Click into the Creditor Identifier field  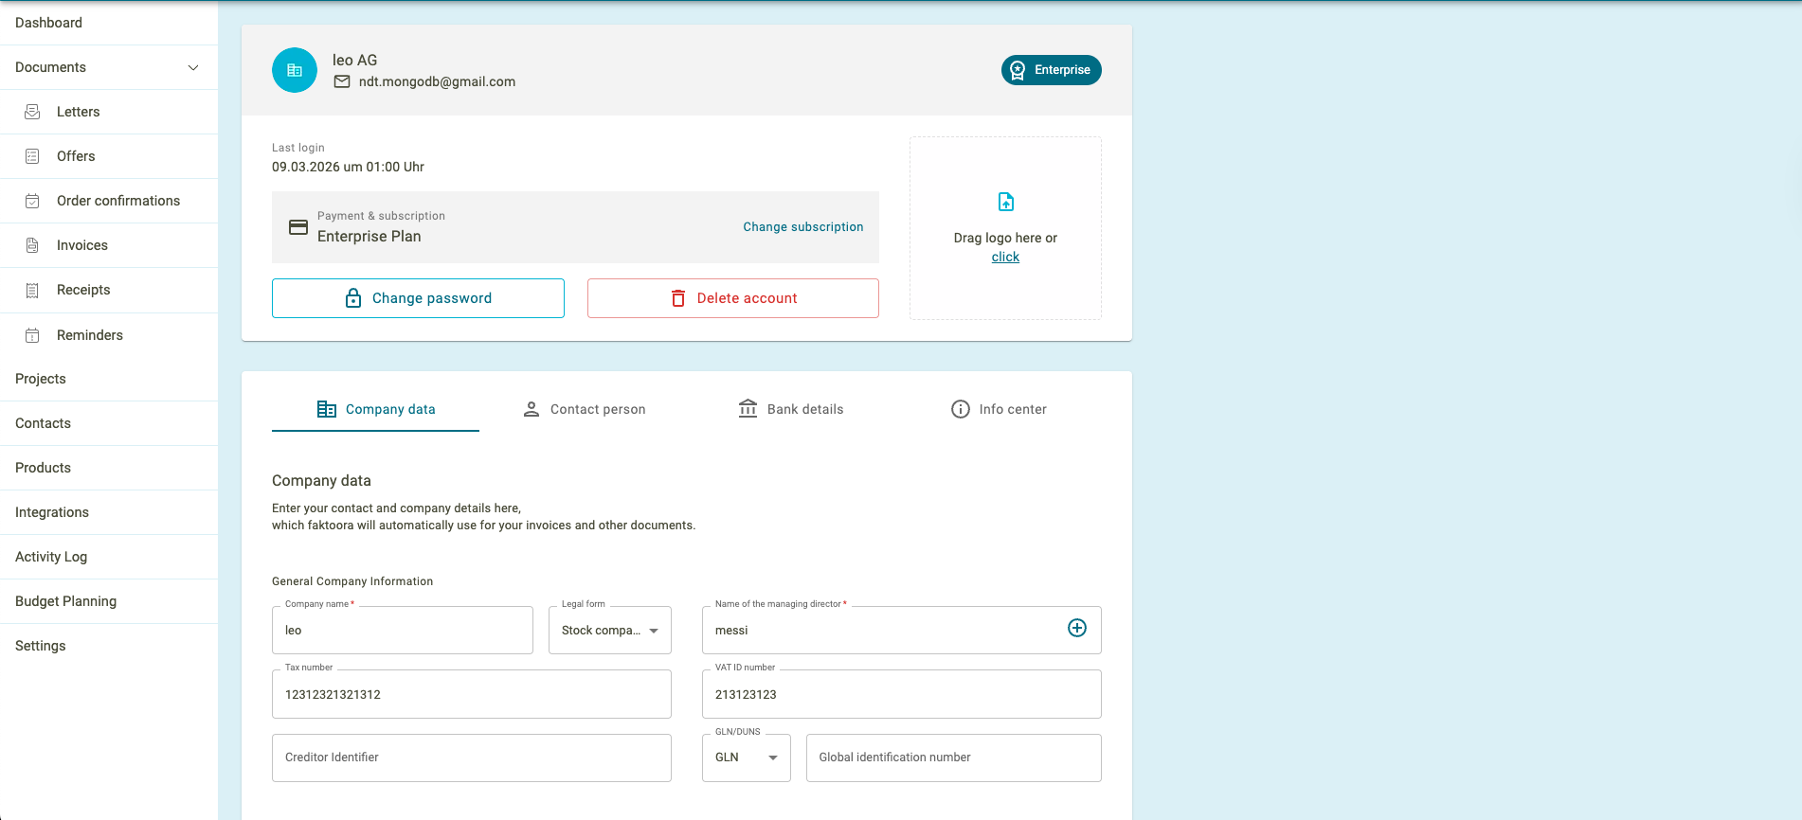pos(471,758)
